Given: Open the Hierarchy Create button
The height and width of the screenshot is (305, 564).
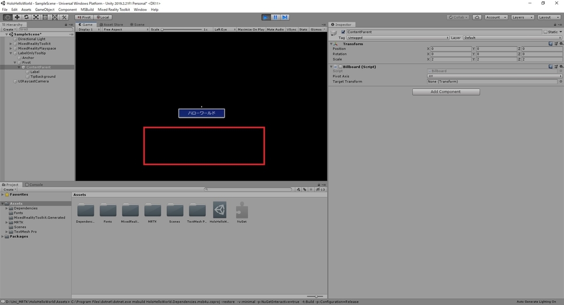Looking at the screenshot, I should pos(9,30).
